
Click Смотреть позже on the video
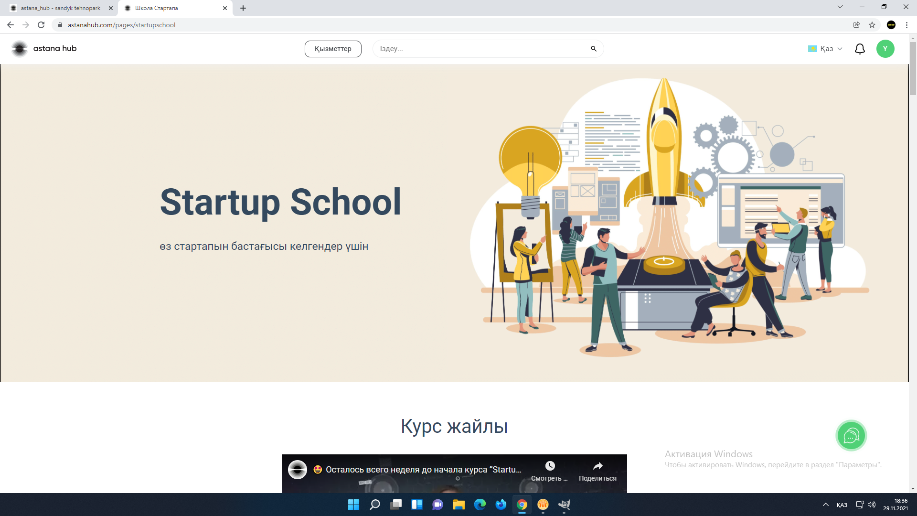pyautogui.click(x=550, y=471)
